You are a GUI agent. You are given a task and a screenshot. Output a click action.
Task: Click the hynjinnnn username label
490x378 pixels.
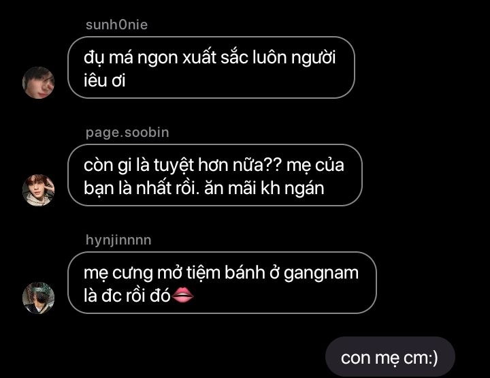(118, 240)
